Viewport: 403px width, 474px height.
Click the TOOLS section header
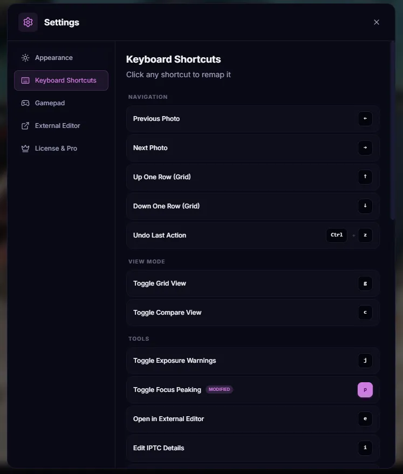click(139, 338)
